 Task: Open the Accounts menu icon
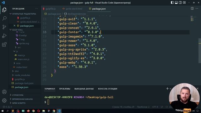coord(4,92)
